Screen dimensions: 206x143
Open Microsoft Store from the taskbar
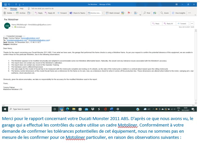(x=80, y=109)
